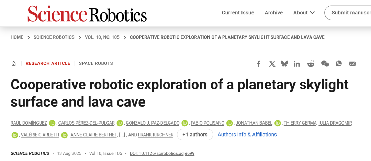Image resolution: width=371 pixels, height=161 pixels.
Task: Open Raúl Domínguez's ORCID icon
Action: (x=52, y=123)
